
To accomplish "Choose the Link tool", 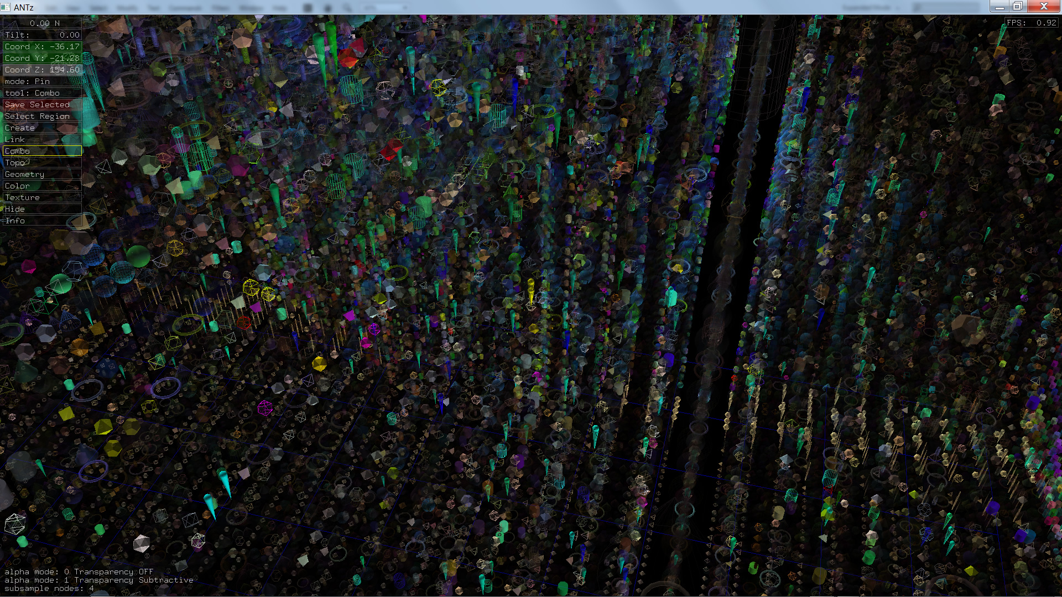I will (43, 139).
